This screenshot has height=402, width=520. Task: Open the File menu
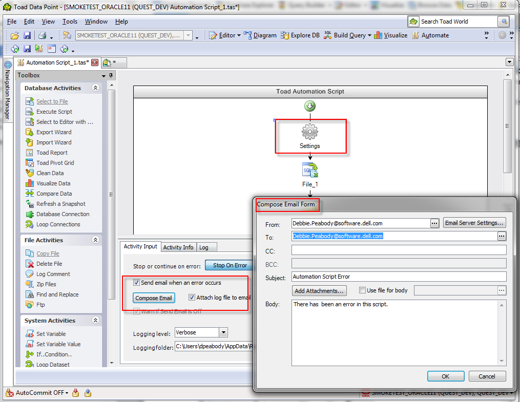click(12, 22)
